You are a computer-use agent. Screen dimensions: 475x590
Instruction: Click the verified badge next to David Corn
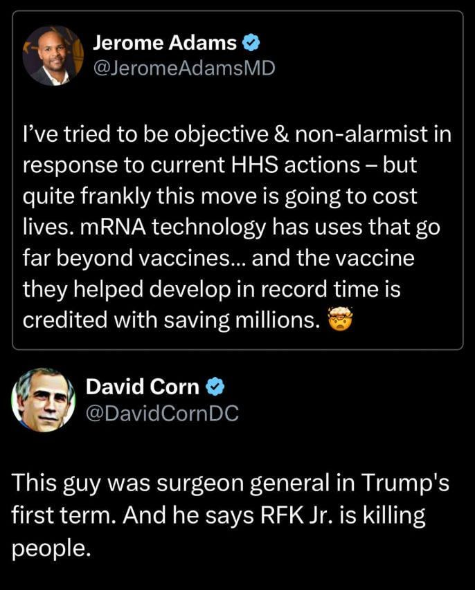[x=215, y=387]
